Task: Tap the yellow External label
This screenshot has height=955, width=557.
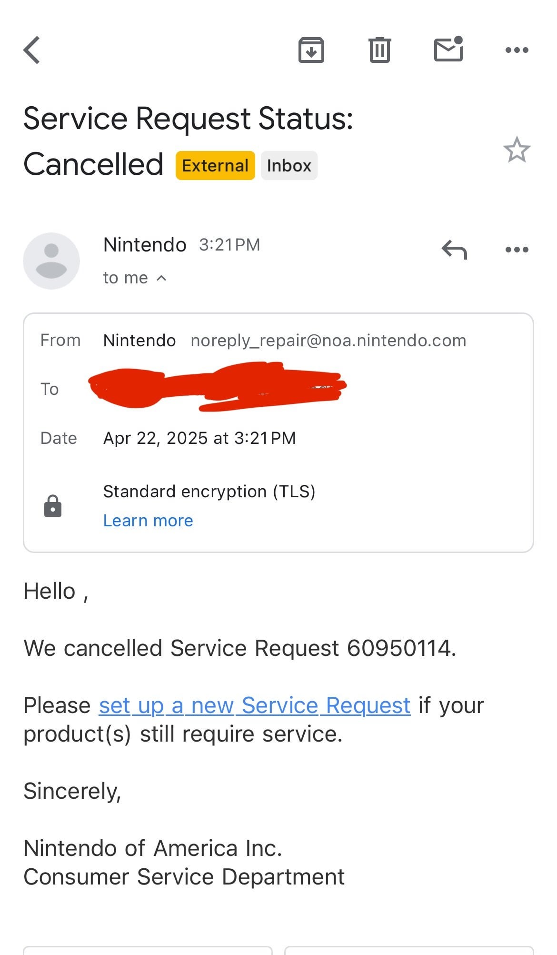Action: tap(215, 166)
